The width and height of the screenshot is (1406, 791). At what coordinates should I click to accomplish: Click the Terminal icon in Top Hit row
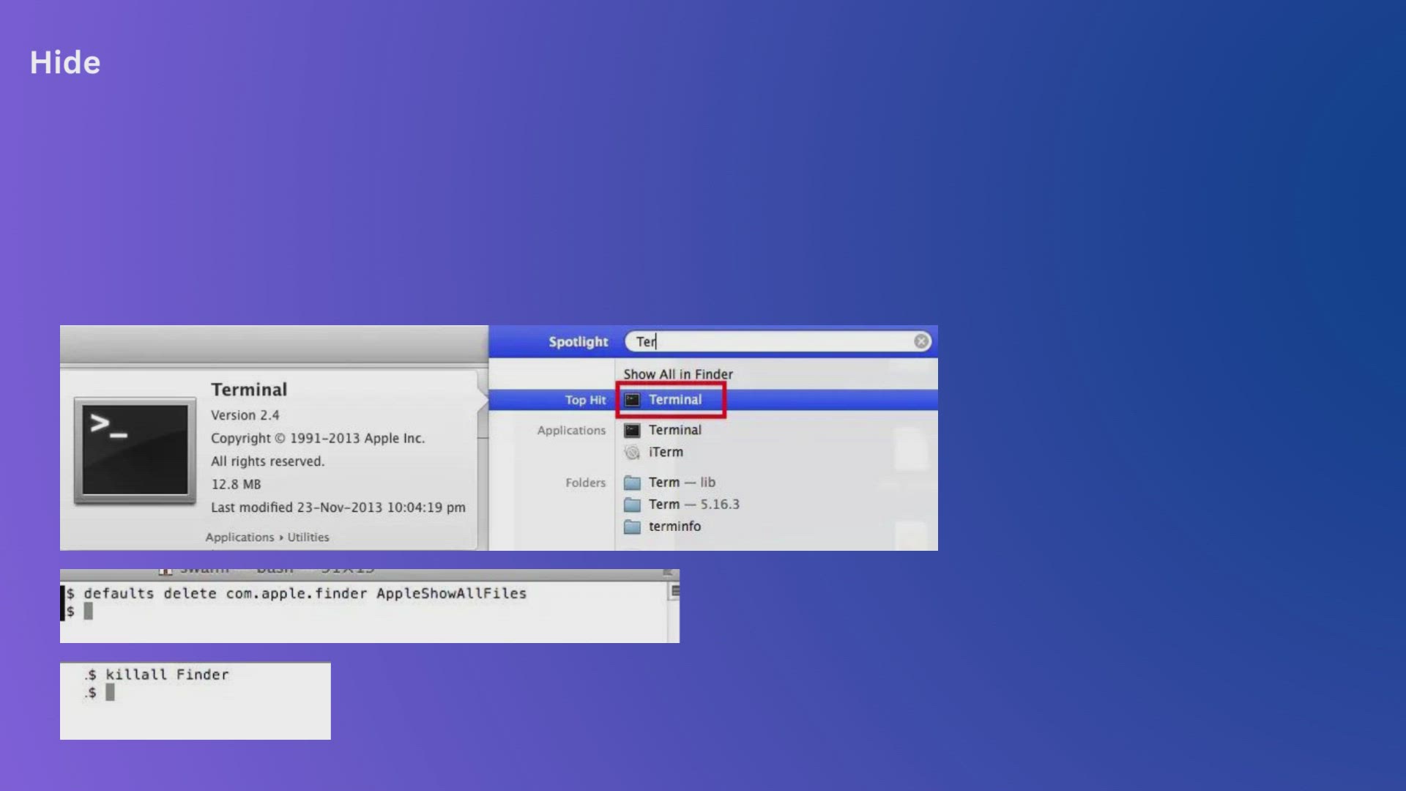coord(632,400)
